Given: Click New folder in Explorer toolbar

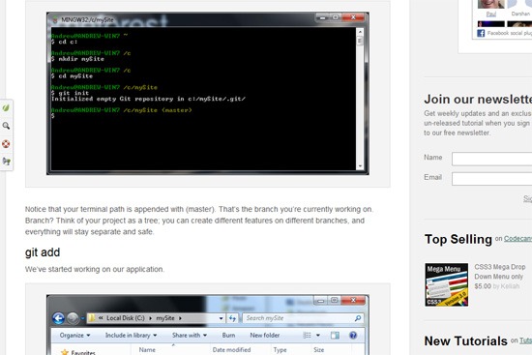Looking at the screenshot, I should [x=265, y=336].
